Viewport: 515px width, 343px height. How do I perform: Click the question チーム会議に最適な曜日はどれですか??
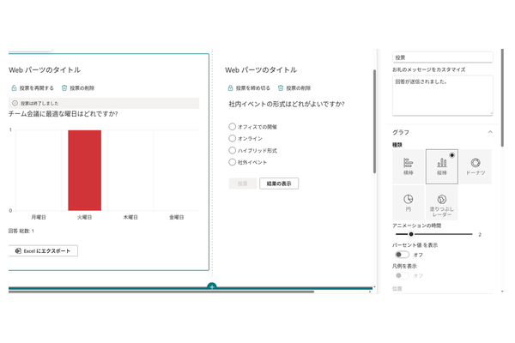pos(63,114)
